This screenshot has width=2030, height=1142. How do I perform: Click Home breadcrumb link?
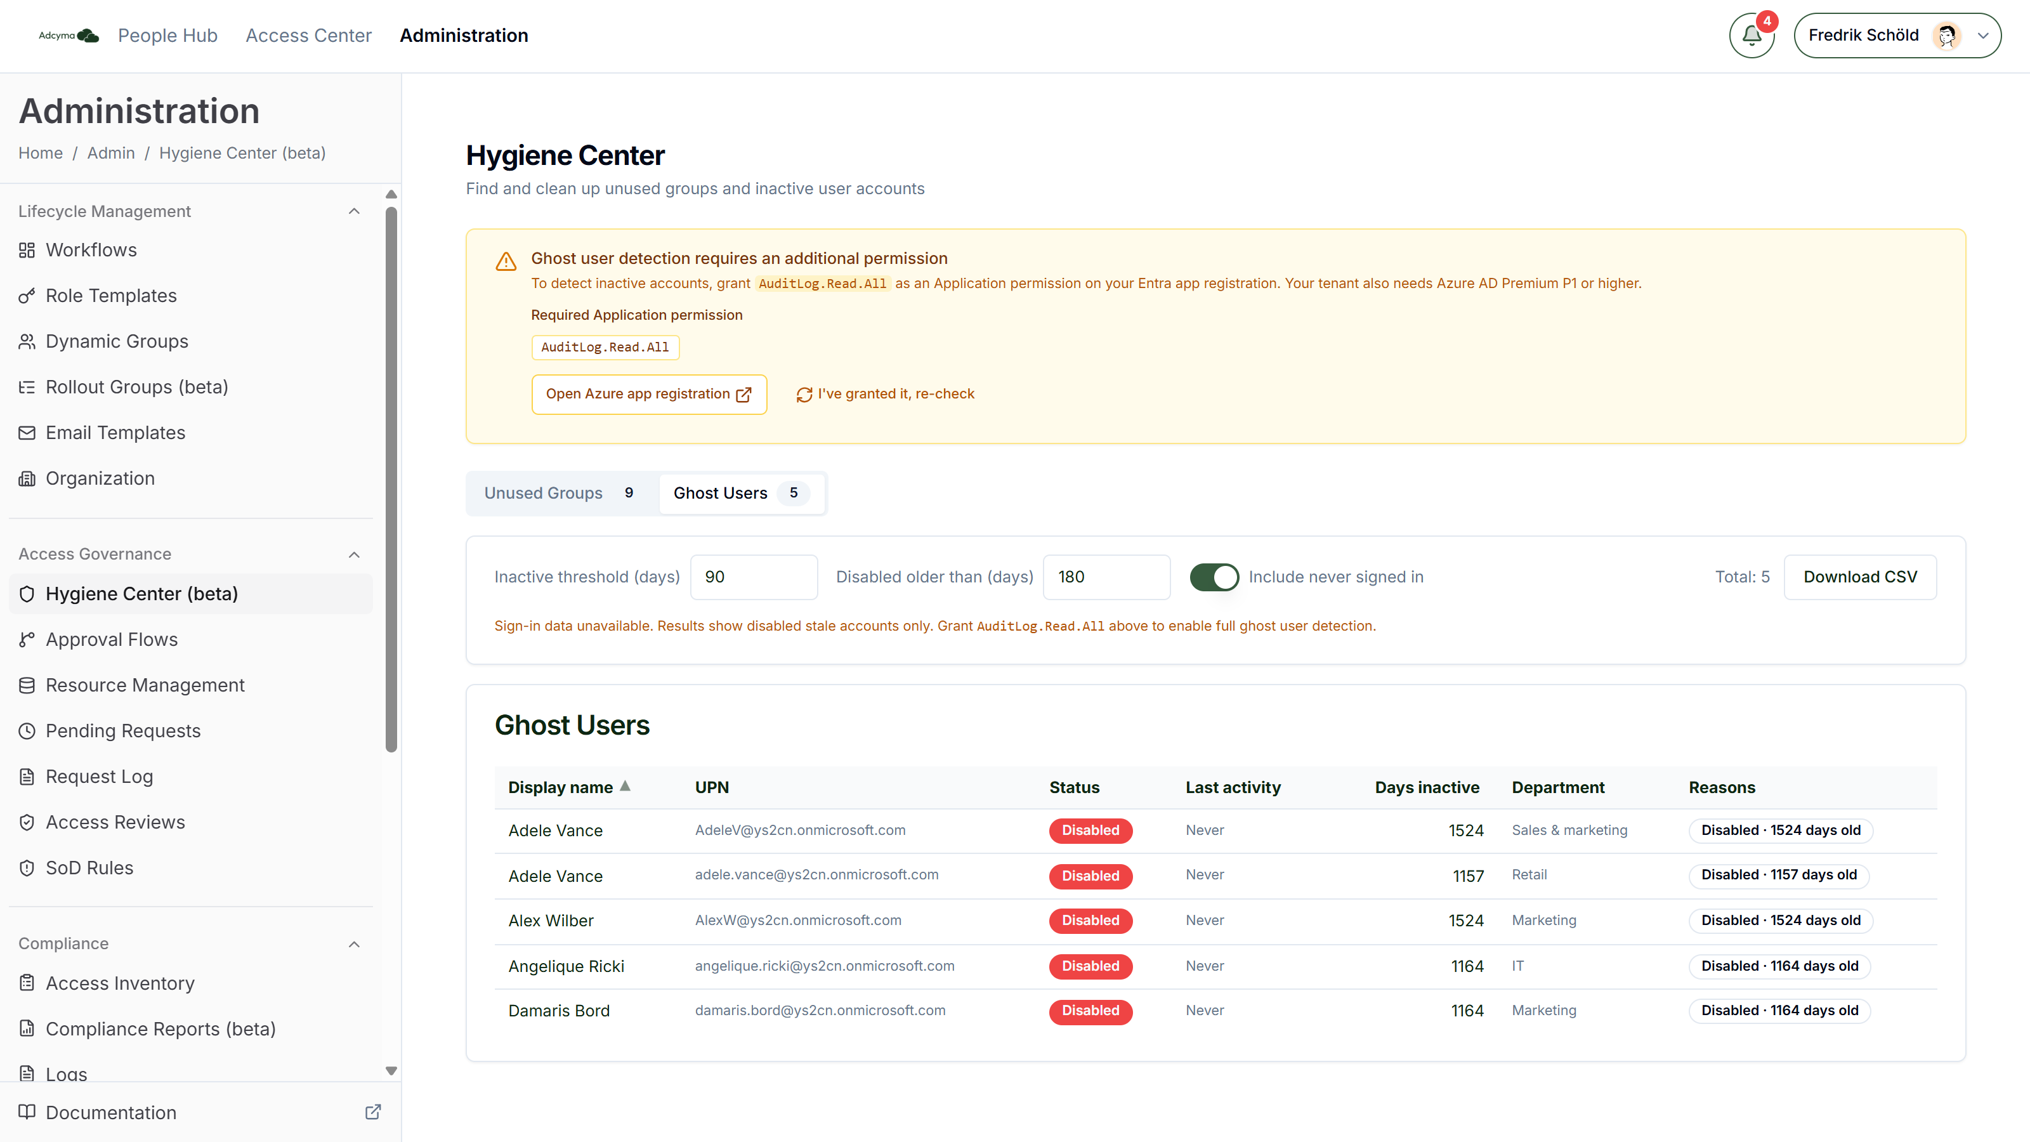point(40,153)
